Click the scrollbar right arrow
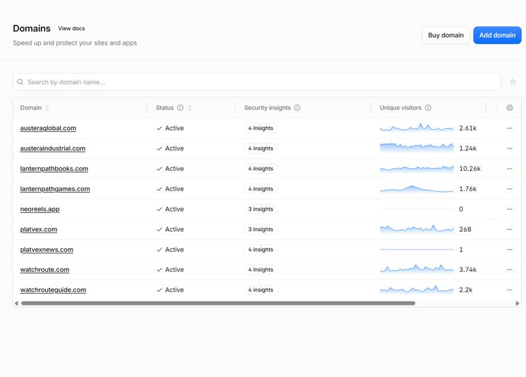The height and width of the screenshot is (377, 526). tap(517, 303)
